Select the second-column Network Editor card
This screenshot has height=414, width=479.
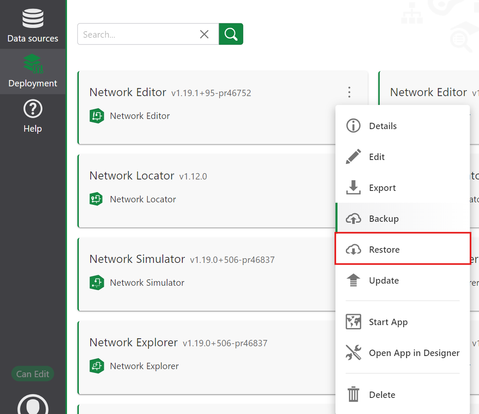click(429, 88)
